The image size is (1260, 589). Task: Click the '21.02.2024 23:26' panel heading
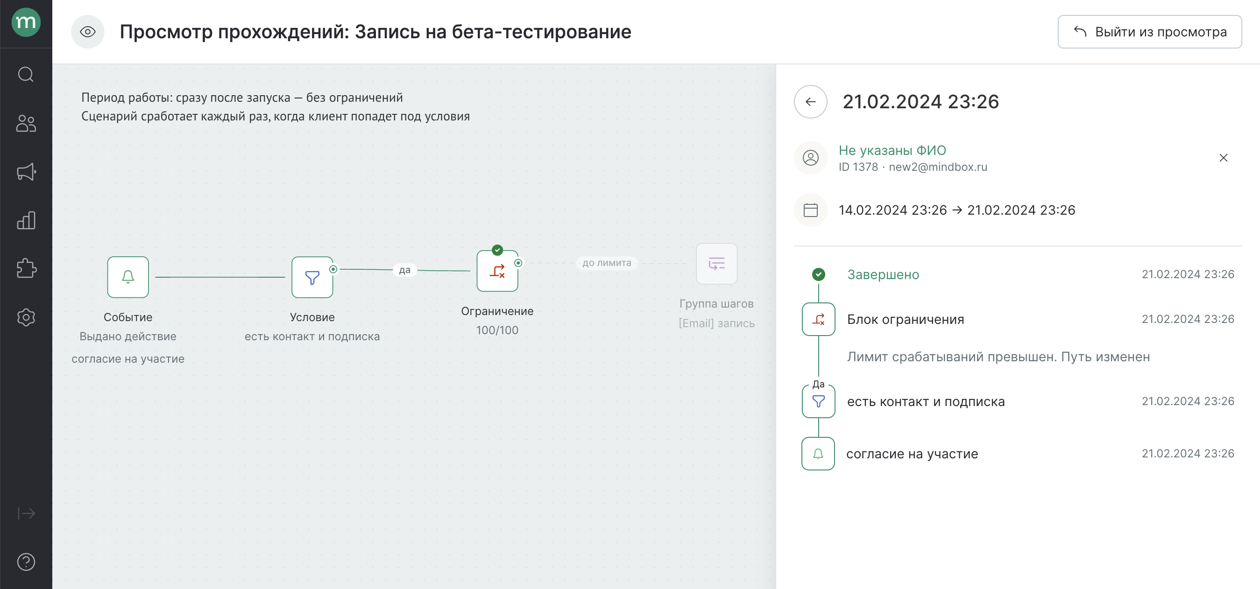pos(920,102)
